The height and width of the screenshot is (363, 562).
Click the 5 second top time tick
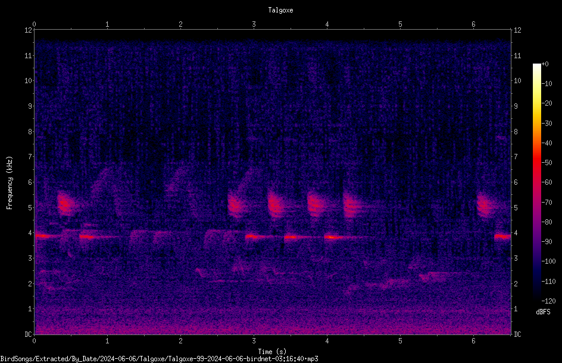pyautogui.click(x=400, y=24)
